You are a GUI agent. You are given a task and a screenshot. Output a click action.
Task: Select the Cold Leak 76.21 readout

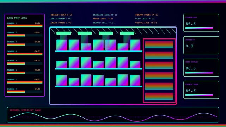point(145,19)
